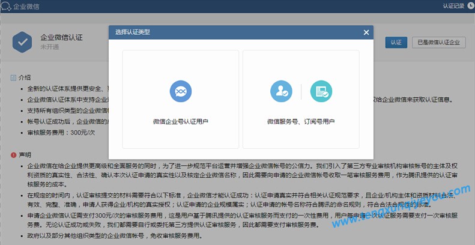Select the user-check 服务号 icon
Viewport: 475px width, 245px height.
[281, 91]
